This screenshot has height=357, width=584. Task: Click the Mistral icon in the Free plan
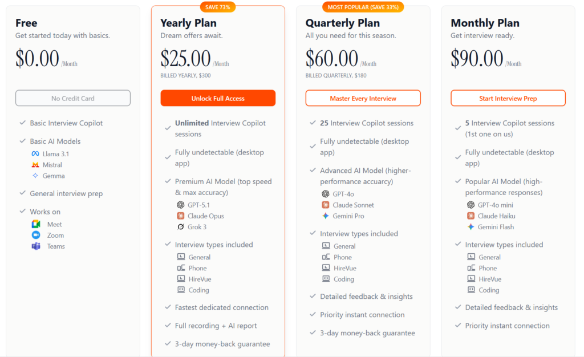tap(36, 165)
